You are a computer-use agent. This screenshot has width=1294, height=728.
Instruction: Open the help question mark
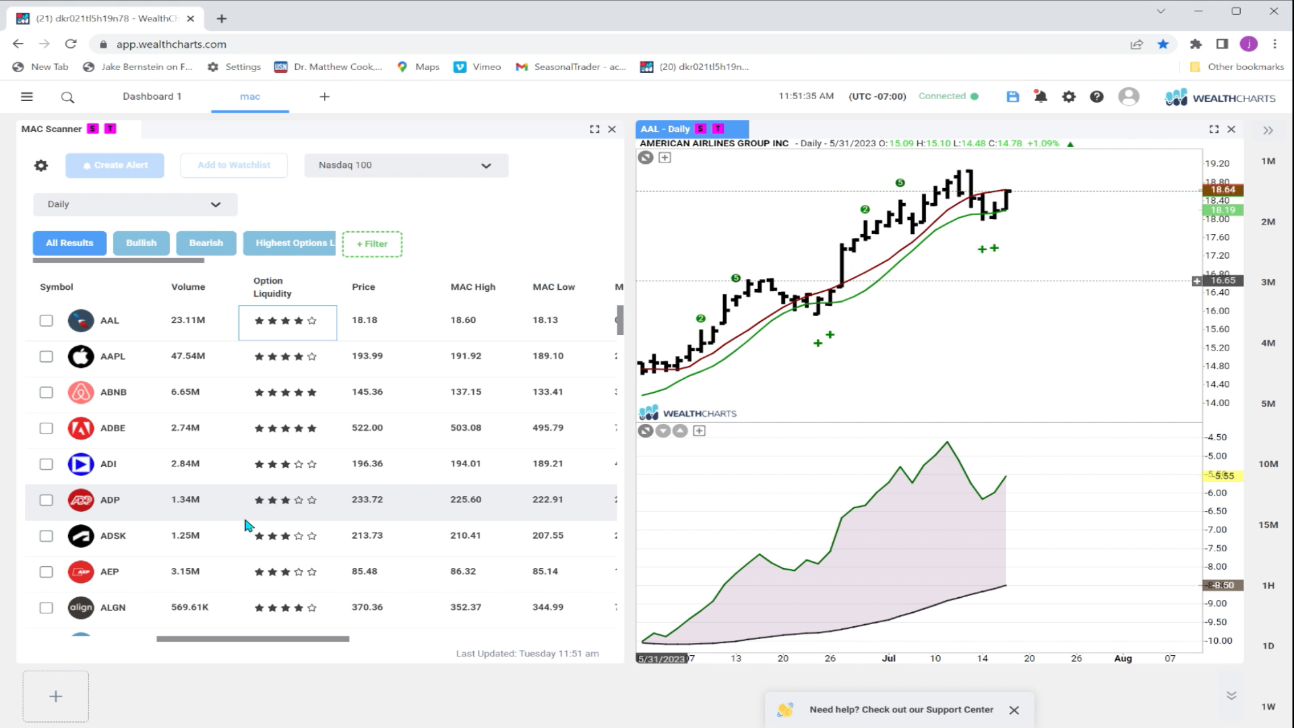1097,97
